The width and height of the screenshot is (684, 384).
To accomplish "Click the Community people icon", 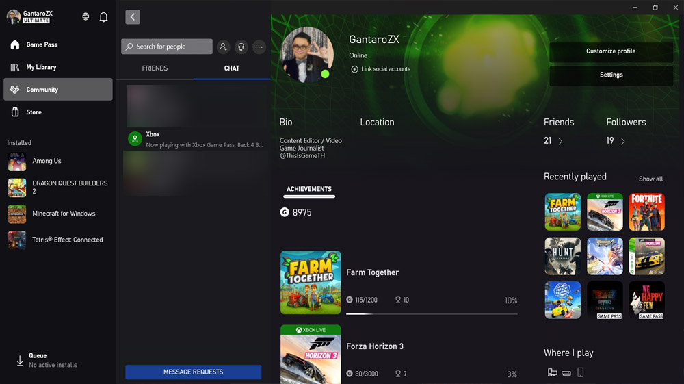I will [15, 90].
